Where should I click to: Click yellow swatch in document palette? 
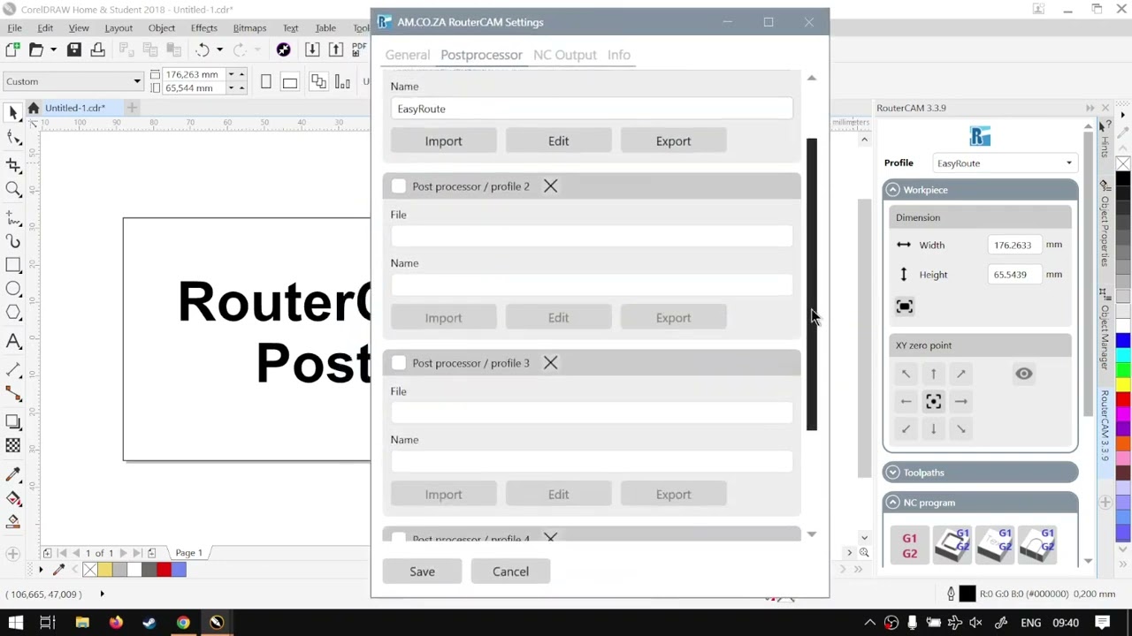click(104, 571)
